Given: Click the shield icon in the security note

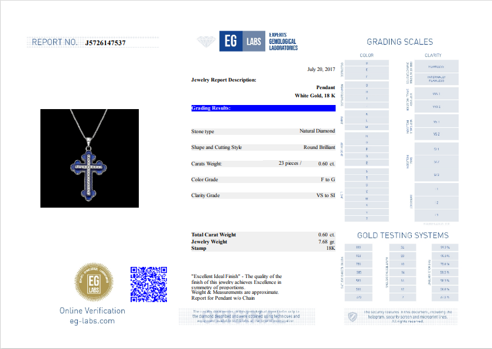Looking at the screenshot, I should point(353,317).
